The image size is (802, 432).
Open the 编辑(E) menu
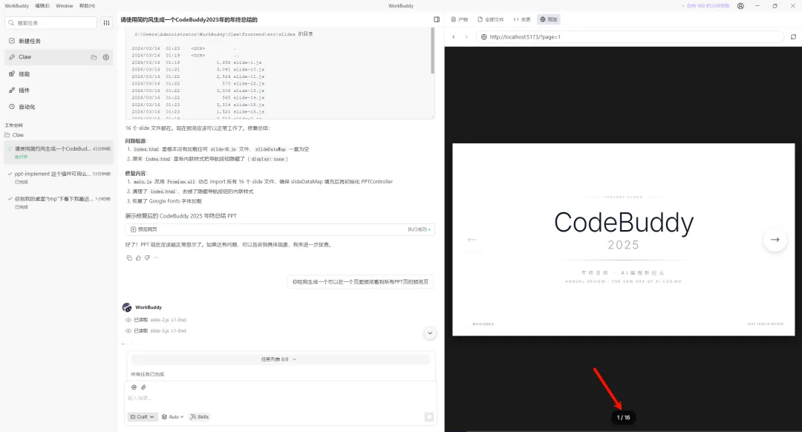[42, 6]
